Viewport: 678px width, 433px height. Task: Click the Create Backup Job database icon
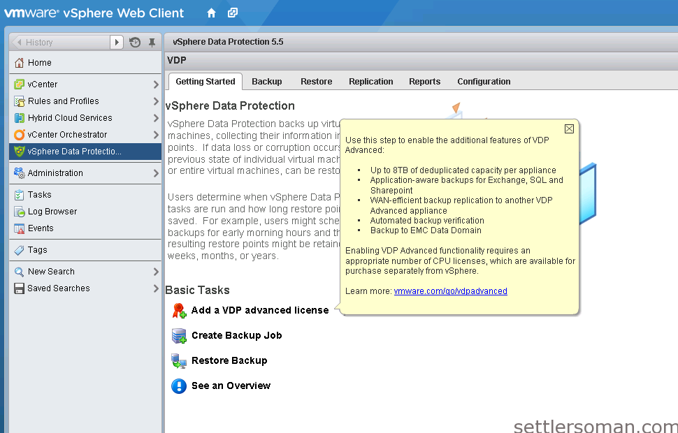[179, 336]
